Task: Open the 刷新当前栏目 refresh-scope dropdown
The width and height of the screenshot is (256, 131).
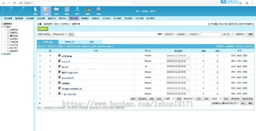Action: tap(52, 34)
